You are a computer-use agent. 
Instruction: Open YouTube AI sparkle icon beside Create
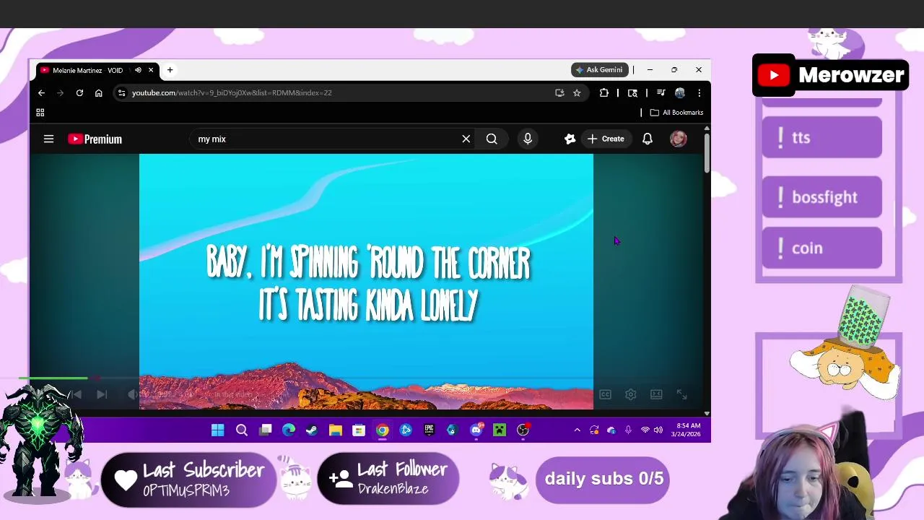point(570,139)
